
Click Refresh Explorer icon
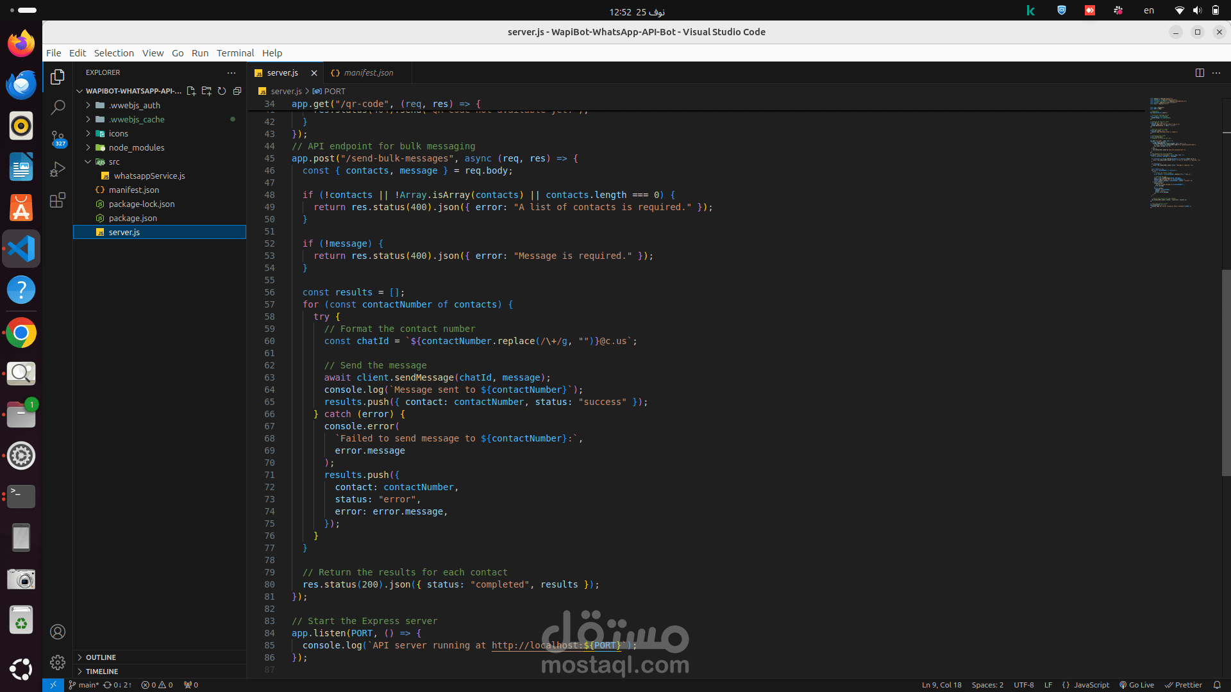(222, 91)
